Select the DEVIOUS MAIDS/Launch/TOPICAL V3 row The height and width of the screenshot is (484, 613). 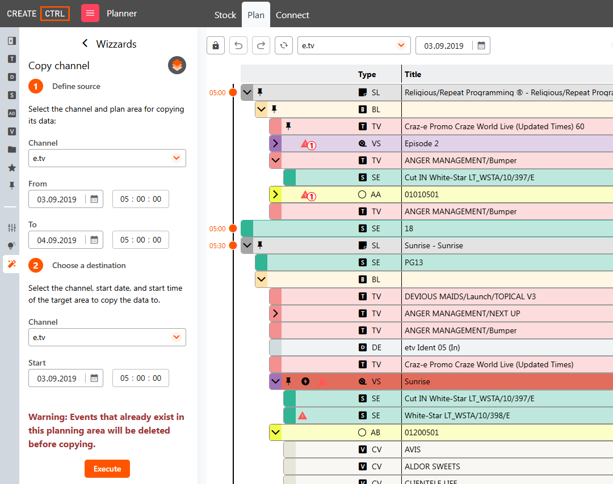(441, 296)
